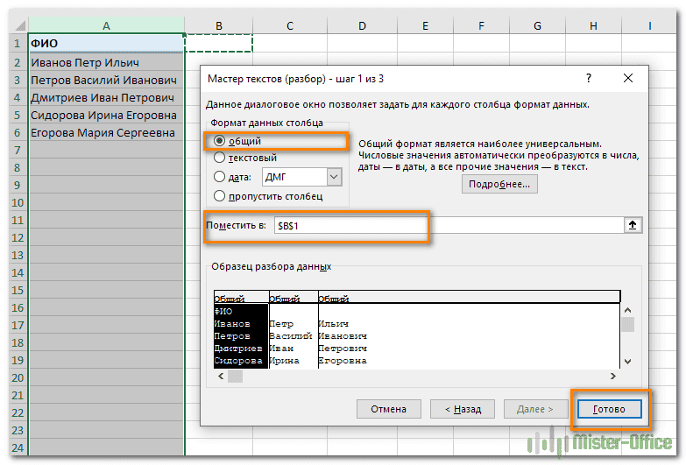686x465 pixels.
Task: Click the select-all corner of the spreadsheet
Action: (13, 26)
